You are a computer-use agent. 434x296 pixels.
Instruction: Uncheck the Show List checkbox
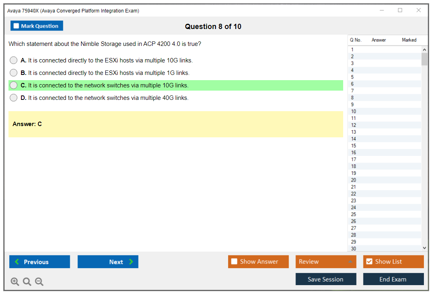369,262
